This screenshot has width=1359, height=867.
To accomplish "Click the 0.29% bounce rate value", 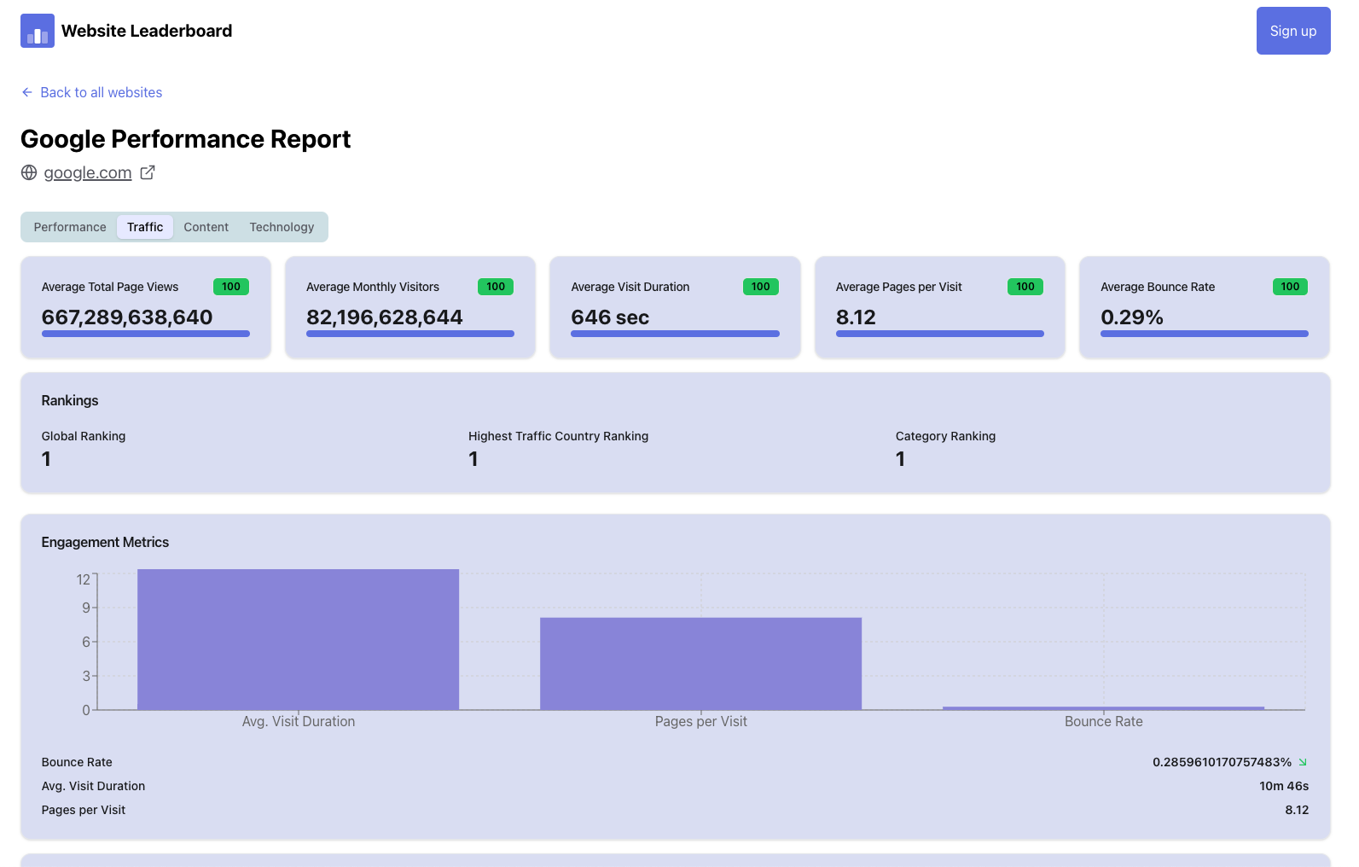I will coord(1132,317).
